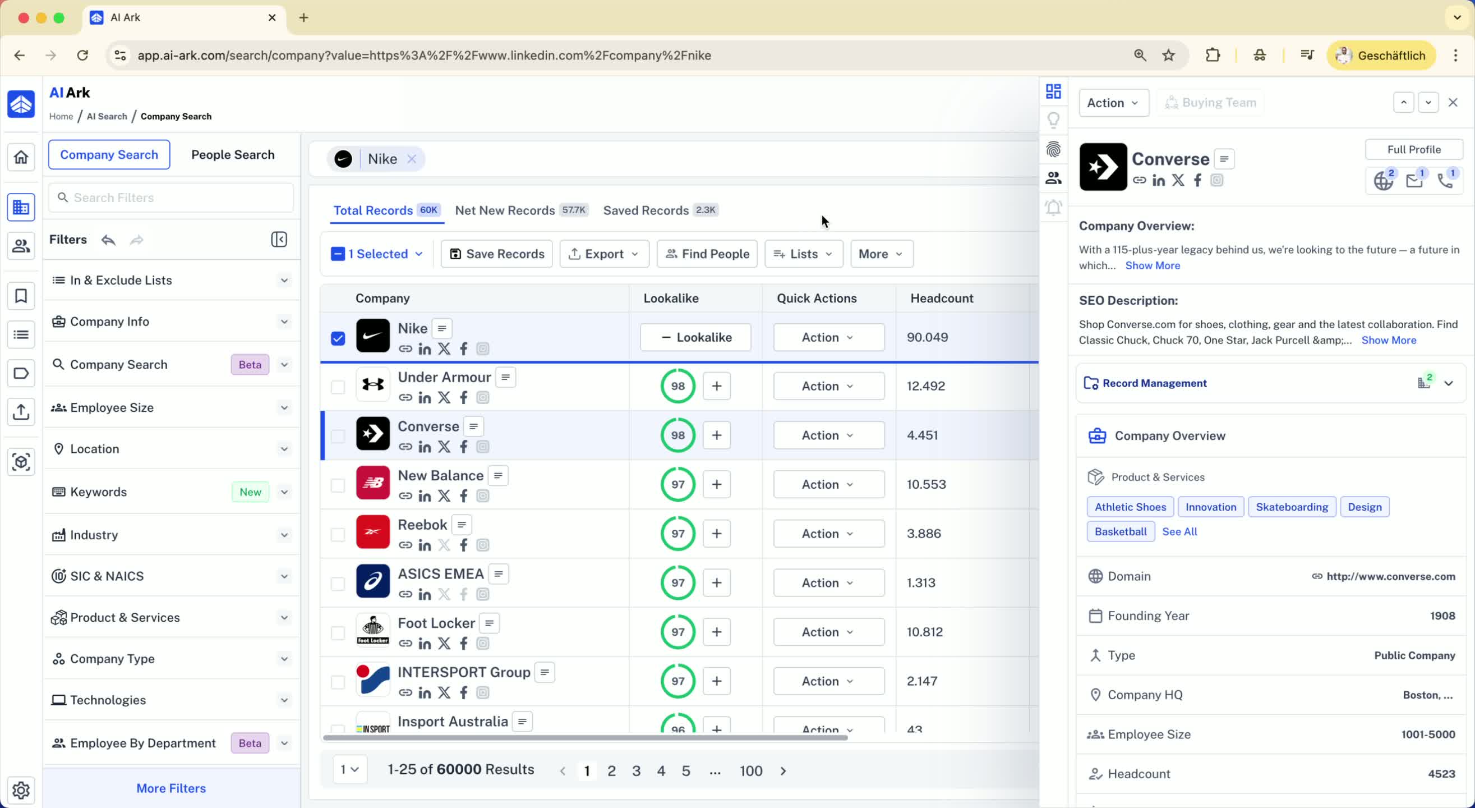The height and width of the screenshot is (808, 1475).
Task: Click the fingerprint icon in side rail
Action: (1053, 150)
